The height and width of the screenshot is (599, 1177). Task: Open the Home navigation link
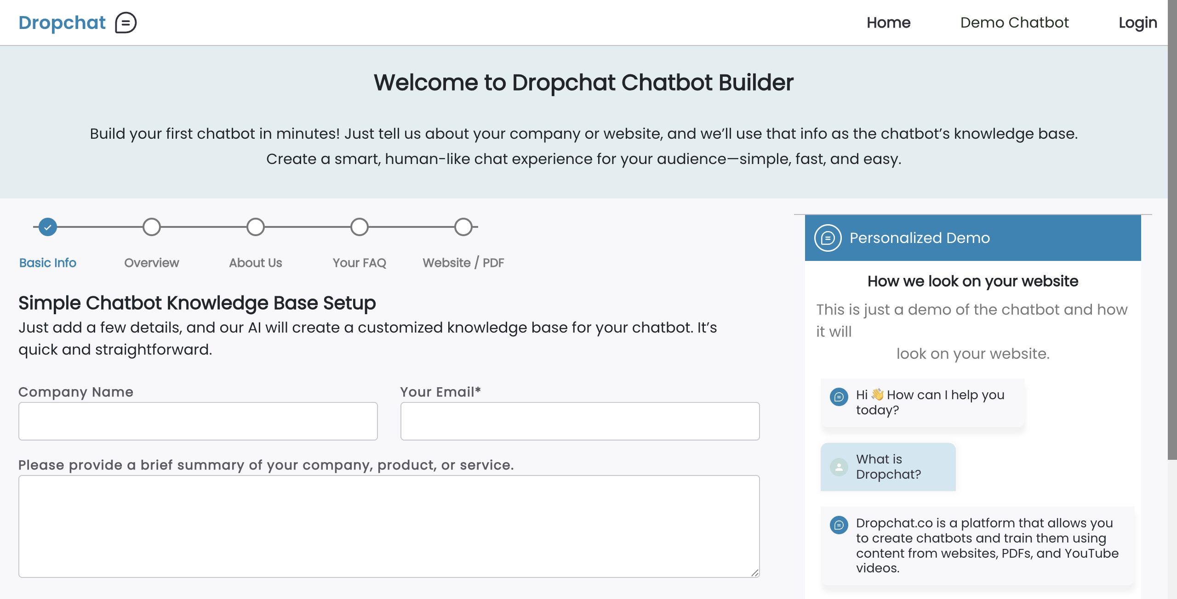pyautogui.click(x=888, y=23)
